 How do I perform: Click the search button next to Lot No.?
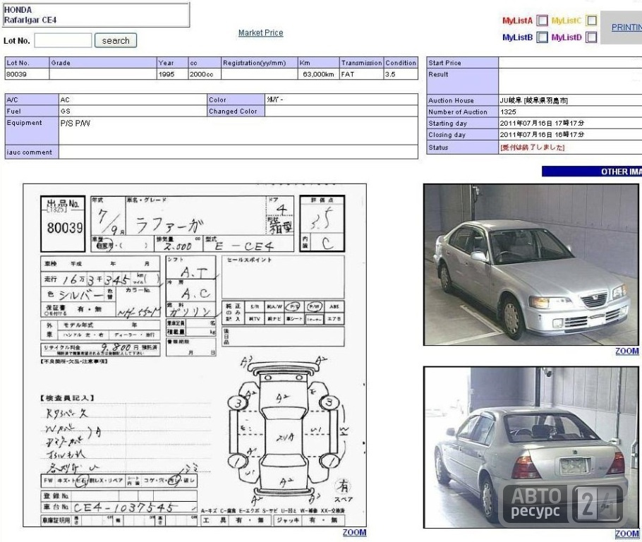[x=116, y=40]
